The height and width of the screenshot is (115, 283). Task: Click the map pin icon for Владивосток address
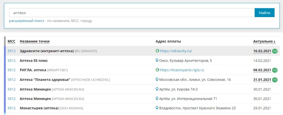coord(157,108)
